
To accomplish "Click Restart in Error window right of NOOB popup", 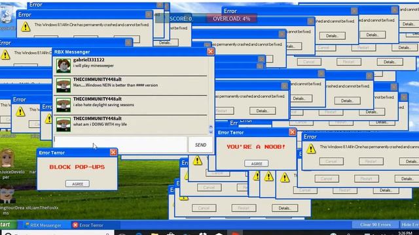I will [x=371, y=161].
